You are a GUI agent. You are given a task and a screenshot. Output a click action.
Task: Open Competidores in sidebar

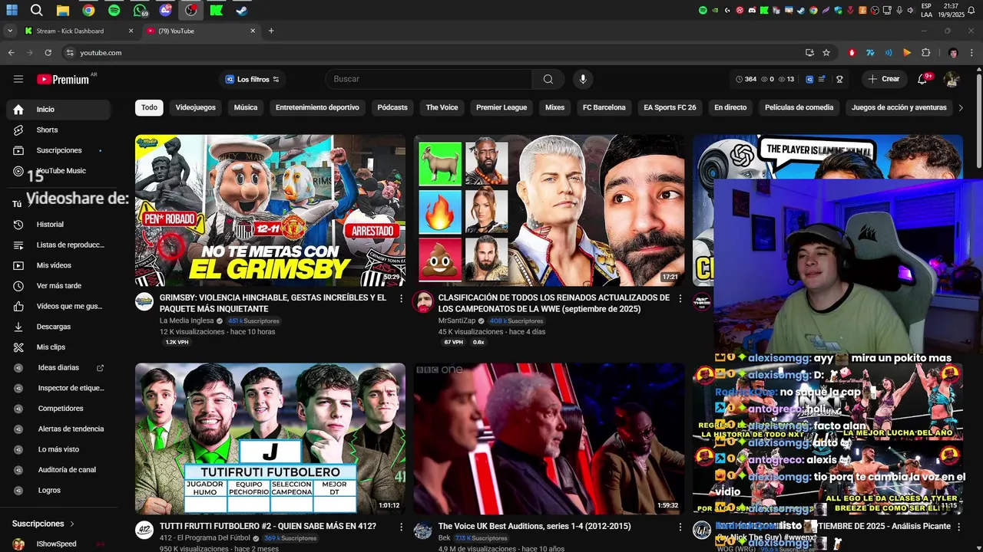coord(58,409)
